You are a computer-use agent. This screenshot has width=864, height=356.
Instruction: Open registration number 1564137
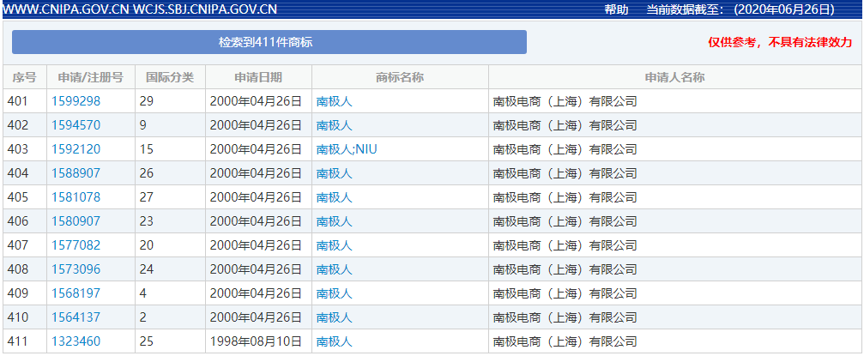coord(76,317)
